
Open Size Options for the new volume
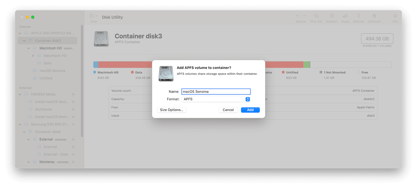172,110
